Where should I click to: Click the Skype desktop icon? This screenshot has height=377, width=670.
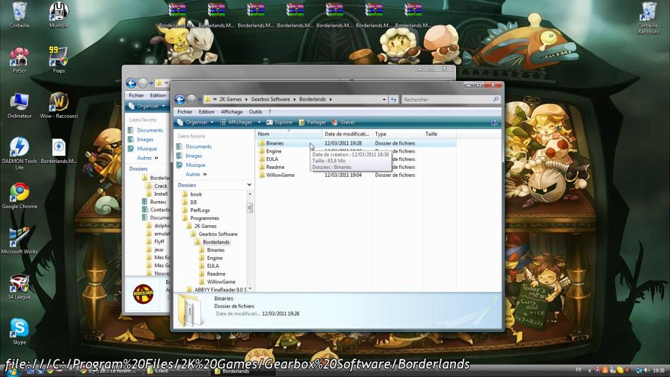click(x=19, y=332)
